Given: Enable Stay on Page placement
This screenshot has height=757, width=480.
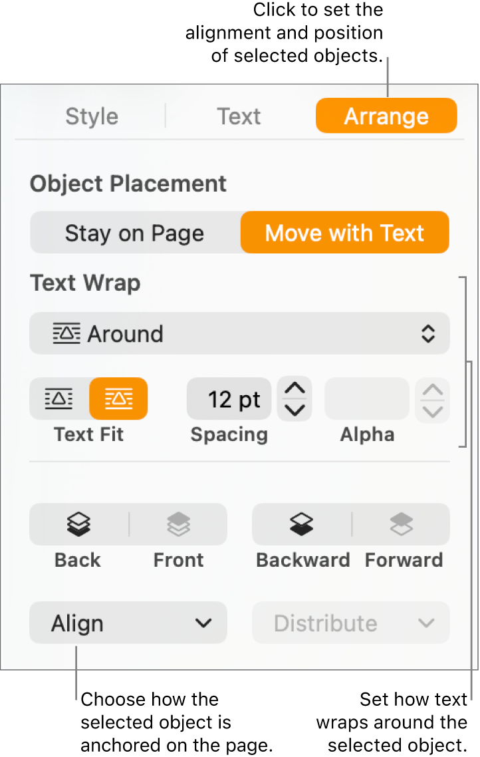Looking at the screenshot, I should pyautogui.click(x=134, y=233).
